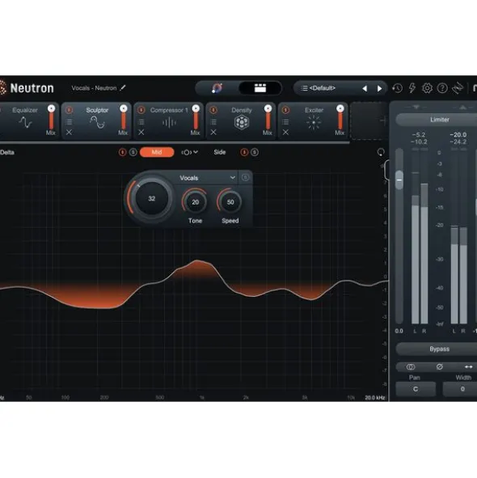
Task: Add a module in the empty slot
Action: click(369, 121)
